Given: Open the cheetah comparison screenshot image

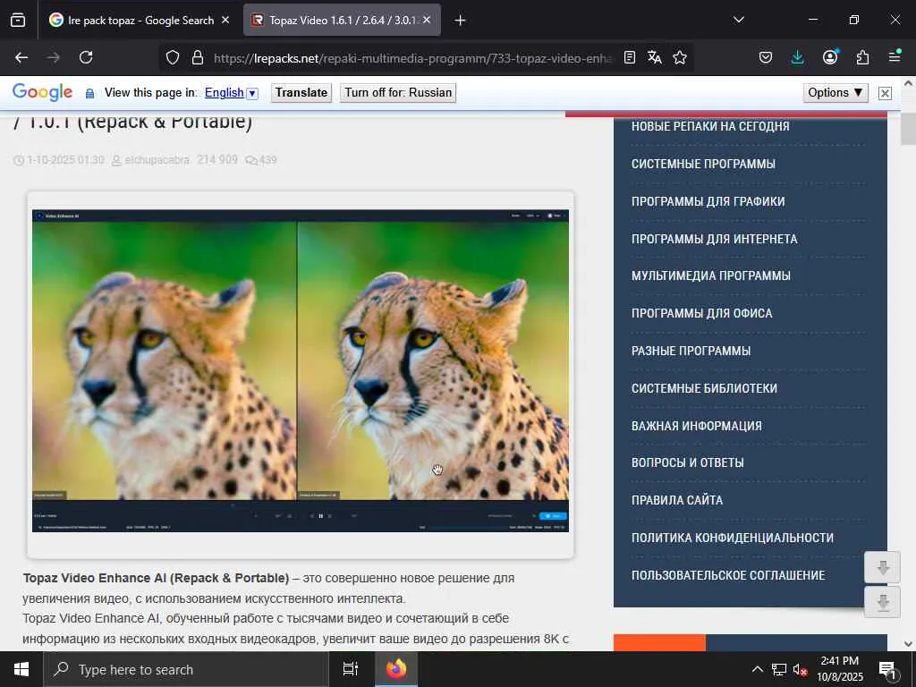Looking at the screenshot, I should (x=301, y=370).
